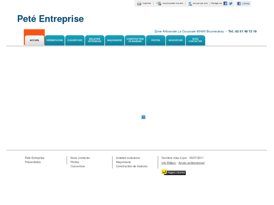Image resolution: width=274 pixels, height=205 pixels.
Task: Switch to the Couverture tab
Action: click(75, 40)
